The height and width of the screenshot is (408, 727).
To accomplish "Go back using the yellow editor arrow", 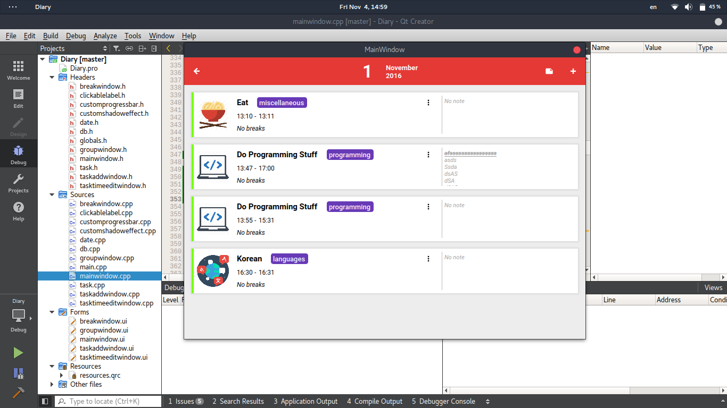I will click(x=168, y=48).
